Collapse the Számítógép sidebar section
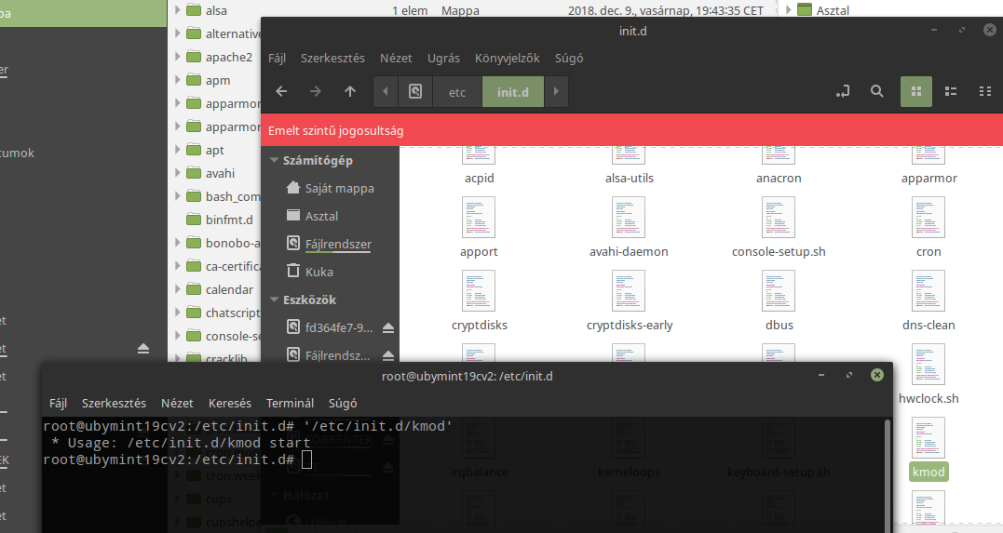This screenshot has height=533, width=1003. point(275,160)
